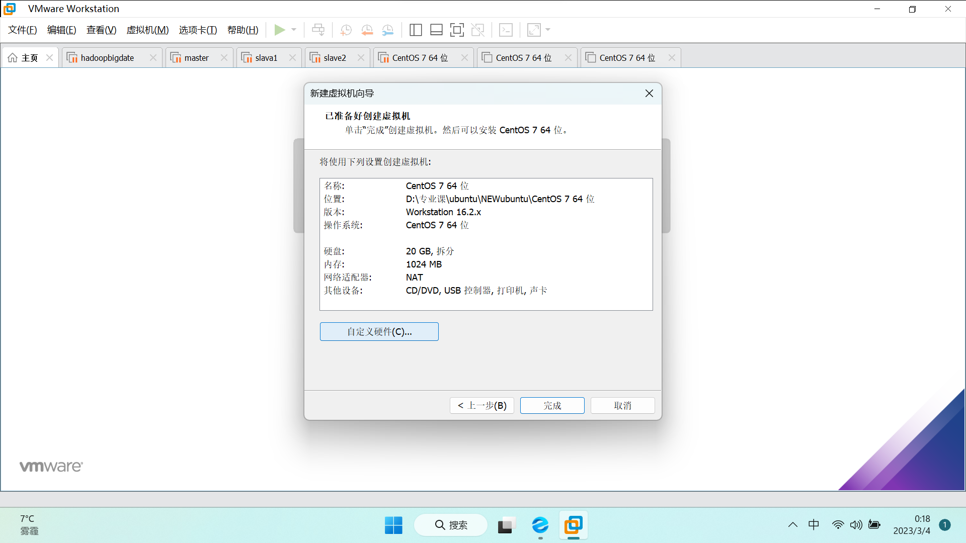The image size is (966, 543).
Task: Click the console view icon
Action: (x=506, y=30)
